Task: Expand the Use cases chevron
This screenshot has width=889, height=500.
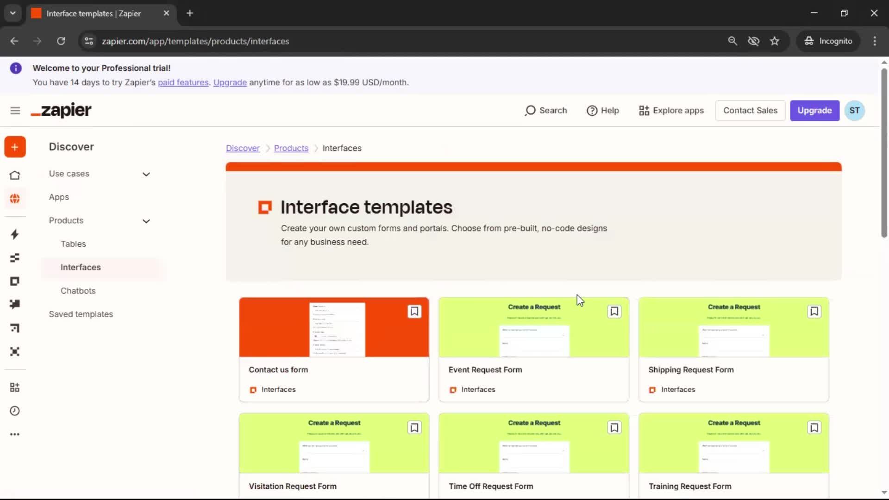Action: tap(146, 175)
